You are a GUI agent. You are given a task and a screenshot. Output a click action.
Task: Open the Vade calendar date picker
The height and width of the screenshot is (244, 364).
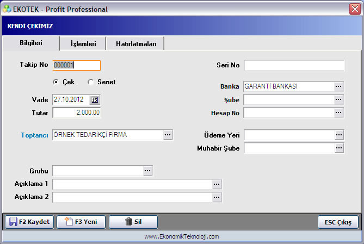click(95, 100)
